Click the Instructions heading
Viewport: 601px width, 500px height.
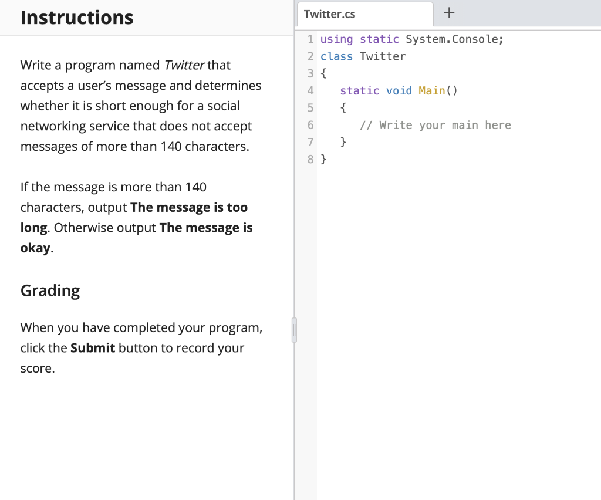pos(76,18)
